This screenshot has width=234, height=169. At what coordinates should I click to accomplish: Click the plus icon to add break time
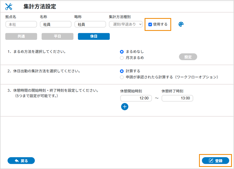[x=125, y=107]
